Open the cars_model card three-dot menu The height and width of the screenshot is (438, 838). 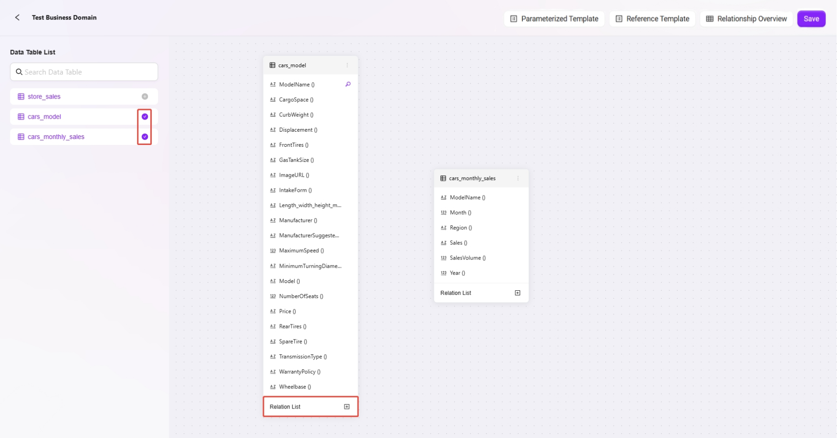(347, 65)
